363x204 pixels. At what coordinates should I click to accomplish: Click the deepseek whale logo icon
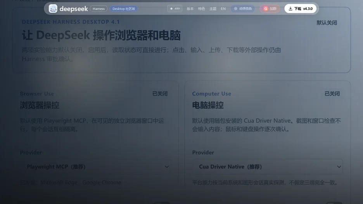point(53,9)
